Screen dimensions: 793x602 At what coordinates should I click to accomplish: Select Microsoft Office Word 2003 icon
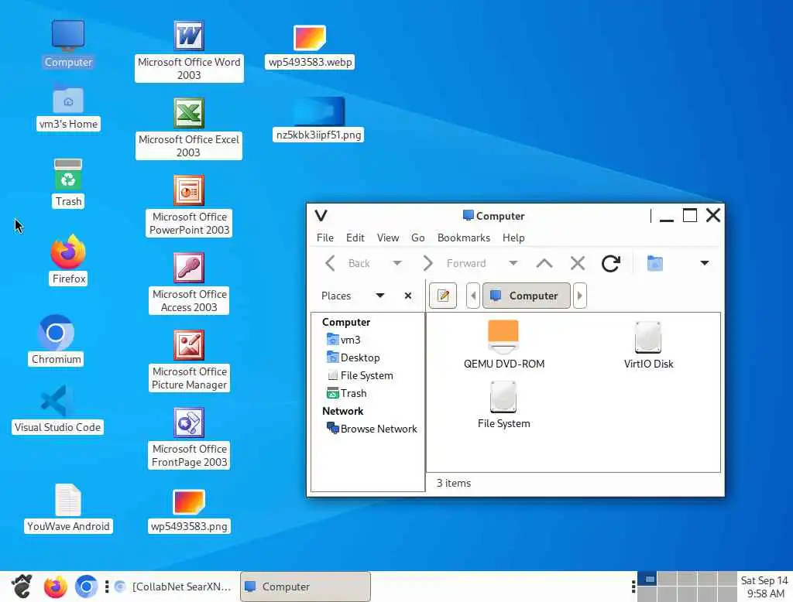pos(189,50)
